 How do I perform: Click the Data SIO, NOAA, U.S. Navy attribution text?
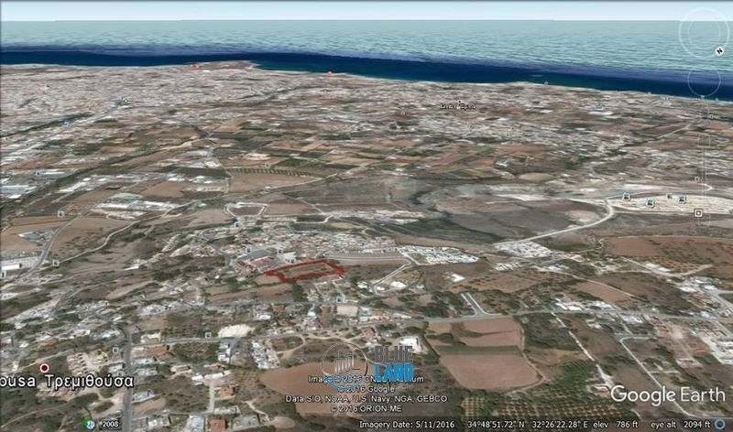click(x=366, y=399)
